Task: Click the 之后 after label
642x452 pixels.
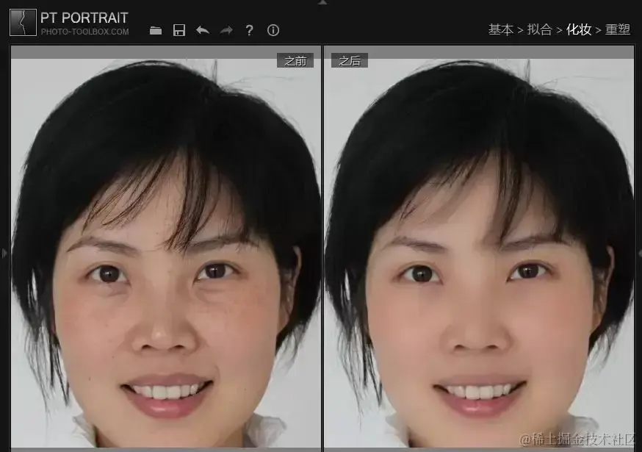Action: tap(349, 61)
